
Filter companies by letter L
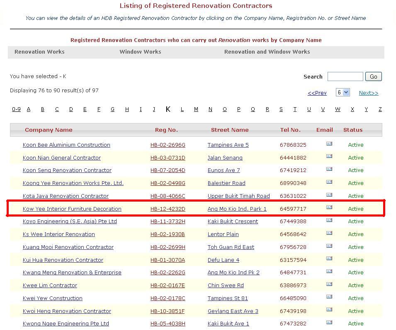coord(182,109)
